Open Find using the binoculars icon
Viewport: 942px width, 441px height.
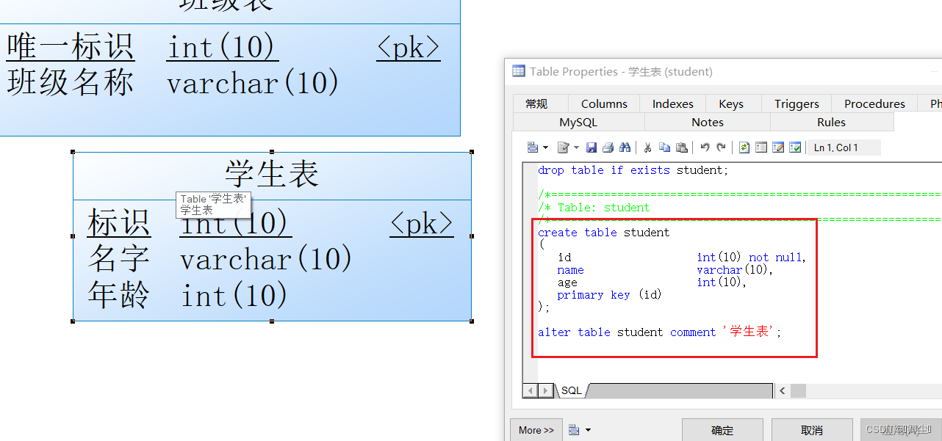[625, 147]
